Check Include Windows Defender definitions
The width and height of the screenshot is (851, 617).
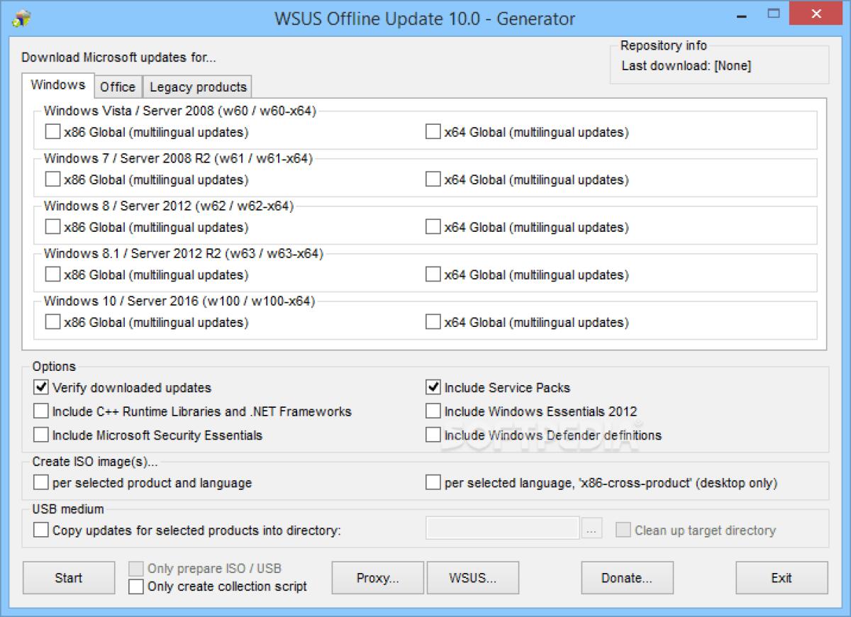point(433,435)
